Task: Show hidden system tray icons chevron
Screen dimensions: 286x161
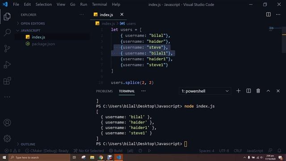Action: tap(244, 157)
